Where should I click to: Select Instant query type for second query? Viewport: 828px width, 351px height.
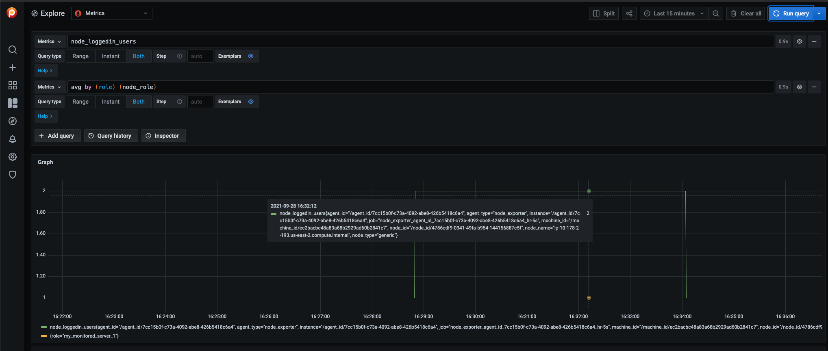click(111, 102)
